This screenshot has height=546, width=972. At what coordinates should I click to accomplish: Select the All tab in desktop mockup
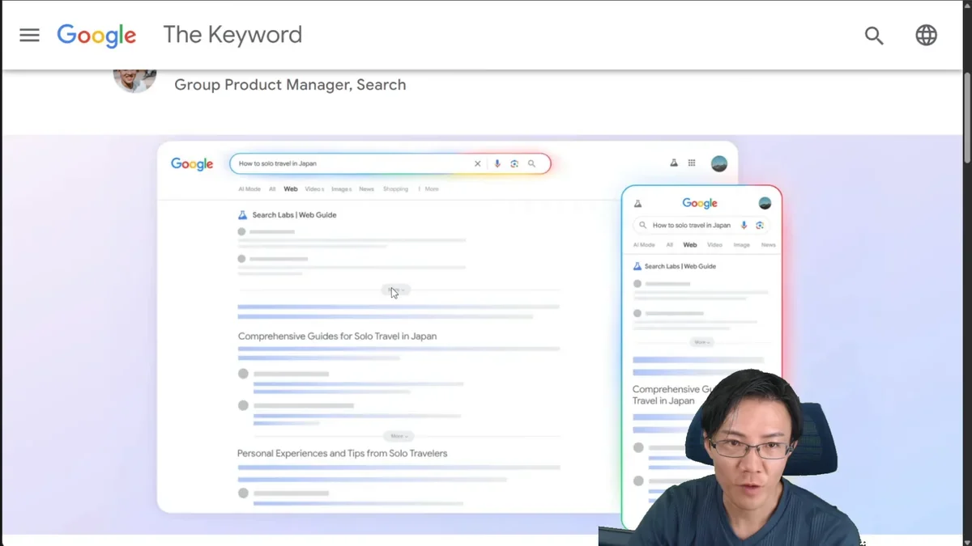[272, 189]
